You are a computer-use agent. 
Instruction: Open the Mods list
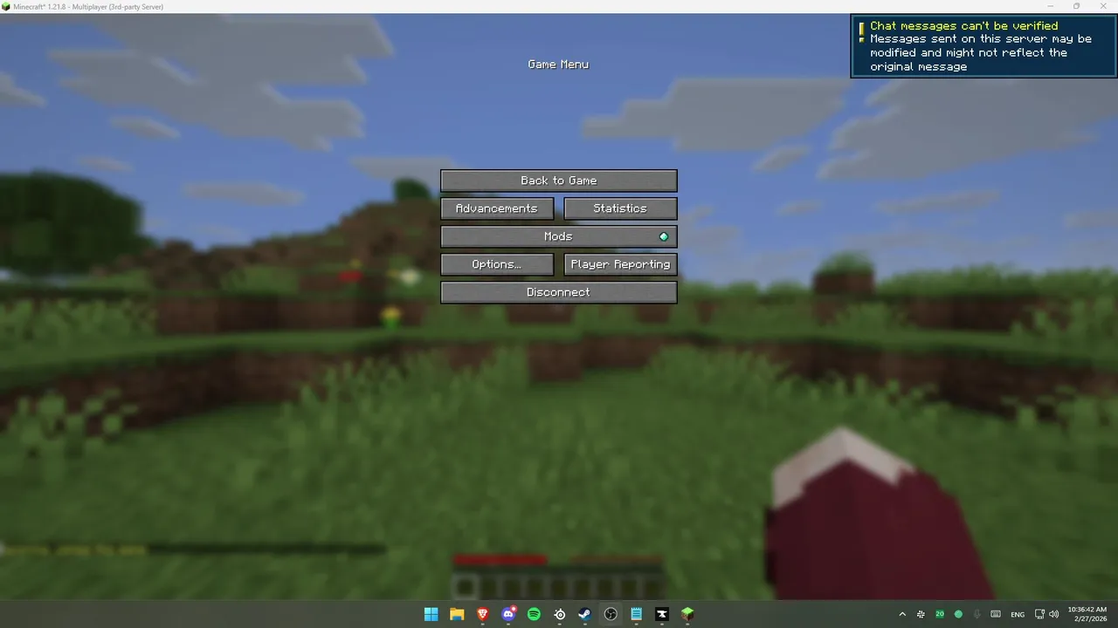(x=558, y=236)
